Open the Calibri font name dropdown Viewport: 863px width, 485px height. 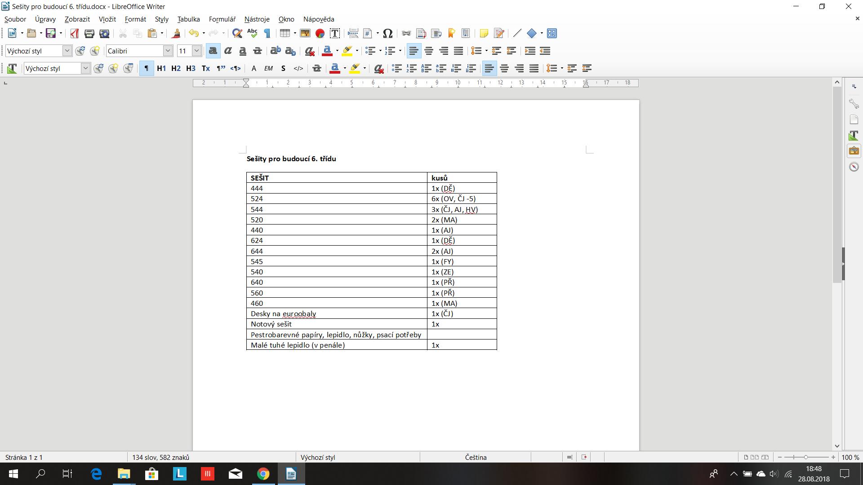click(x=168, y=51)
